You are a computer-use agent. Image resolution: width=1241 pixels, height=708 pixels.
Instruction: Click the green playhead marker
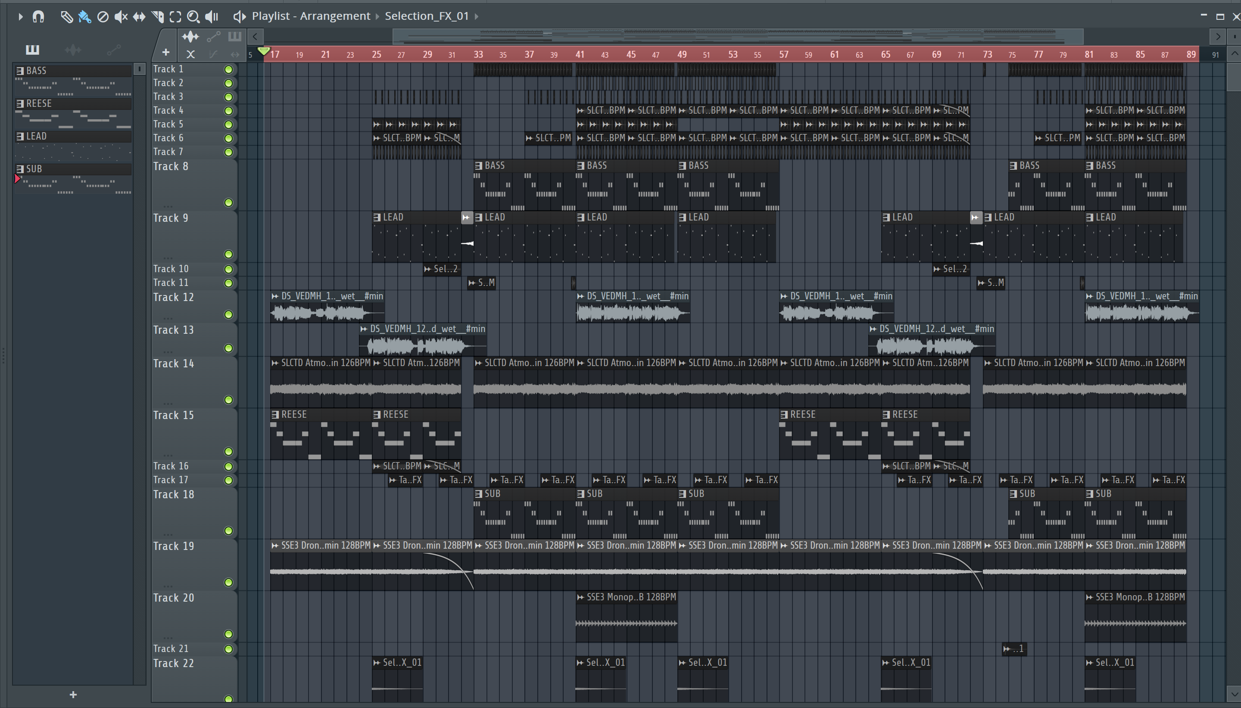[x=264, y=51]
